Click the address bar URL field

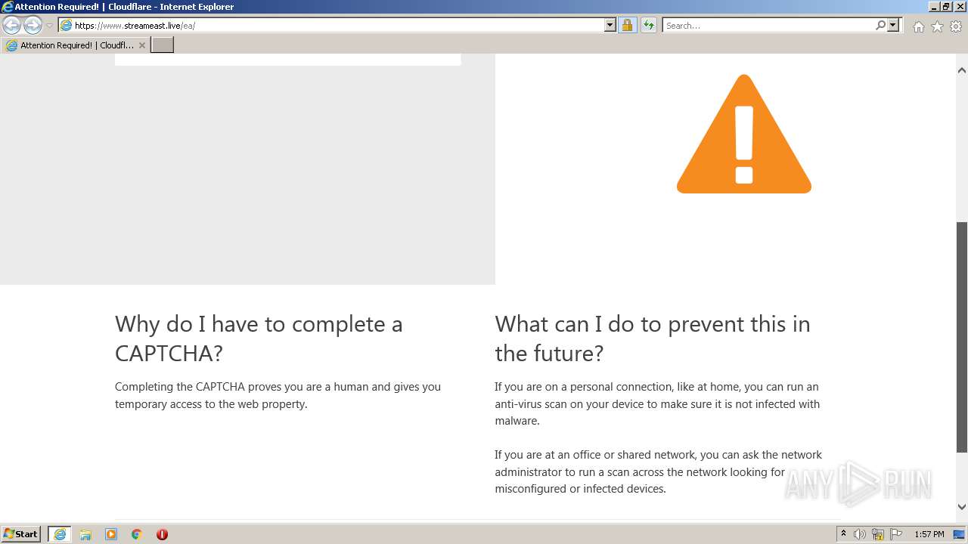click(337, 25)
